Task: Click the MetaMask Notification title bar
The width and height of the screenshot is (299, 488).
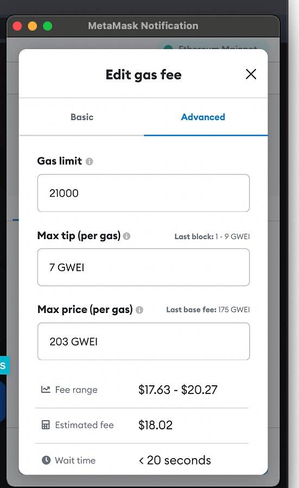Action: pyautogui.click(x=143, y=26)
